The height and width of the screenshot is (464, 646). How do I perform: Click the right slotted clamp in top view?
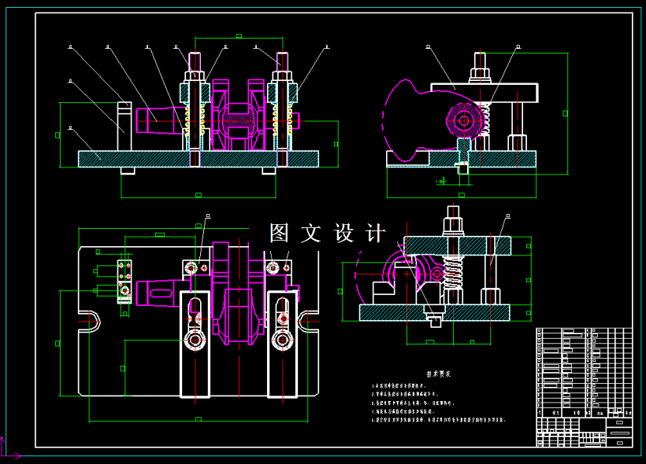click(x=283, y=344)
